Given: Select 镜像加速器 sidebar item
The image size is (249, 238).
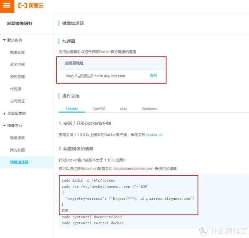Looking at the screenshot, I should tap(19, 162).
